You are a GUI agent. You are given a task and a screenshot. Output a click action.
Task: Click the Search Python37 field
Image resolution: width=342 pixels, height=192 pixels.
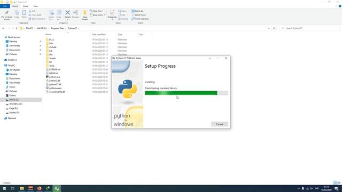[x=309, y=28]
